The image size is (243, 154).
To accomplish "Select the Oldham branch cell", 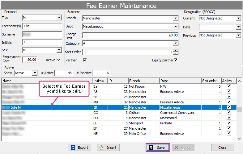I will tap(144, 113).
